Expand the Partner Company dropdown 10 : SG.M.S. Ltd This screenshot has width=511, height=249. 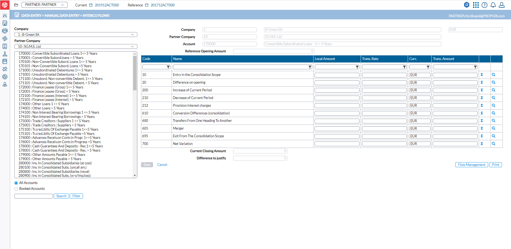click(76, 46)
